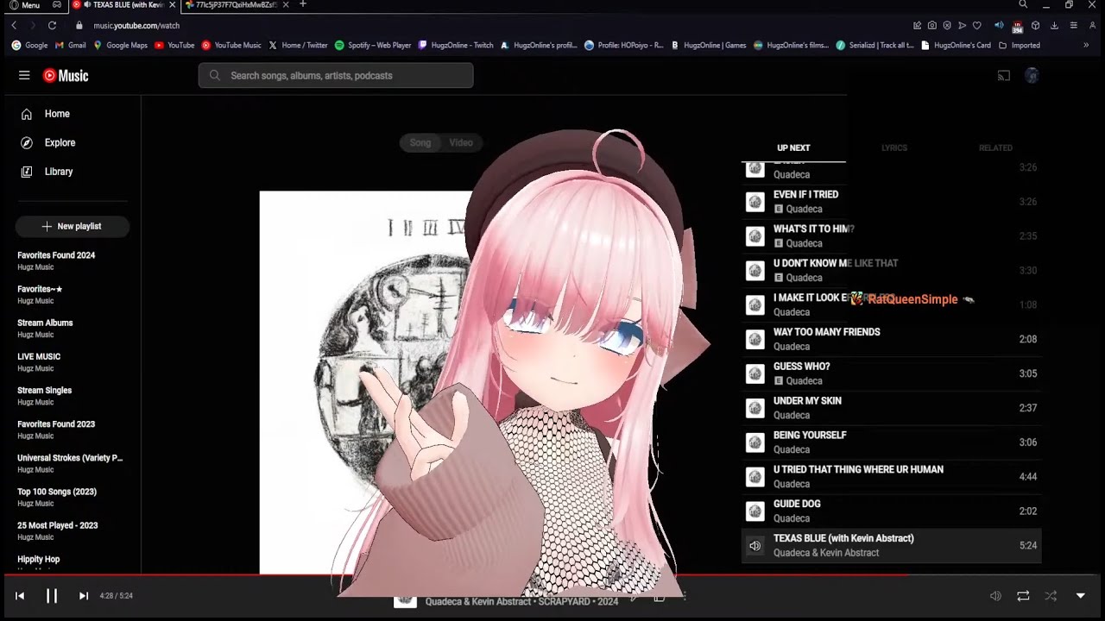Image resolution: width=1105 pixels, height=621 pixels.
Task: Play U TRIED THAT THING WHERE UR HUMAN
Action: coord(892,477)
